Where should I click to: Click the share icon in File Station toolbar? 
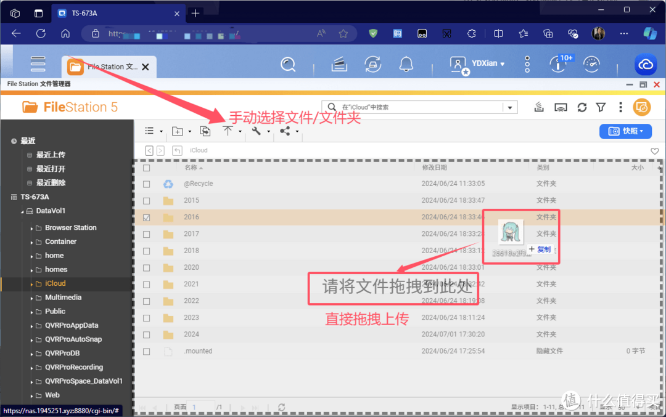pos(285,131)
